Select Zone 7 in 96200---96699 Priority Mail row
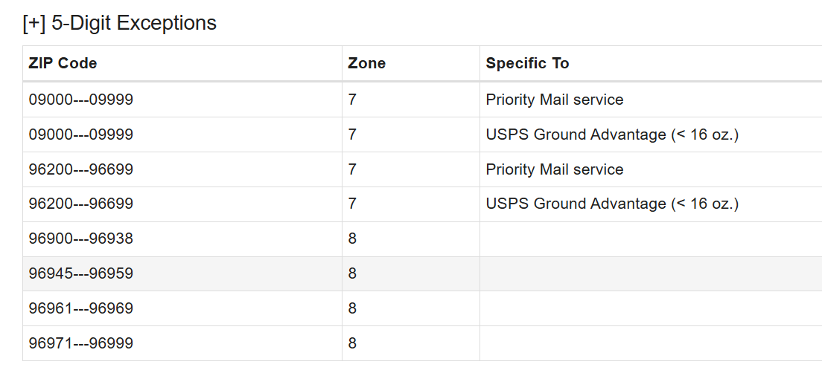Viewport: 822px width, 373px height. [x=353, y=169]
